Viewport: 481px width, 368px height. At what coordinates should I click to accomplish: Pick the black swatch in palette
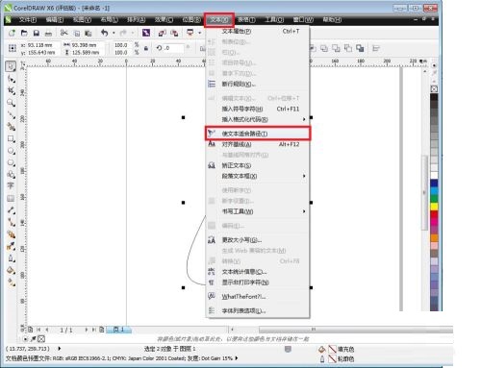click(434, 97)
